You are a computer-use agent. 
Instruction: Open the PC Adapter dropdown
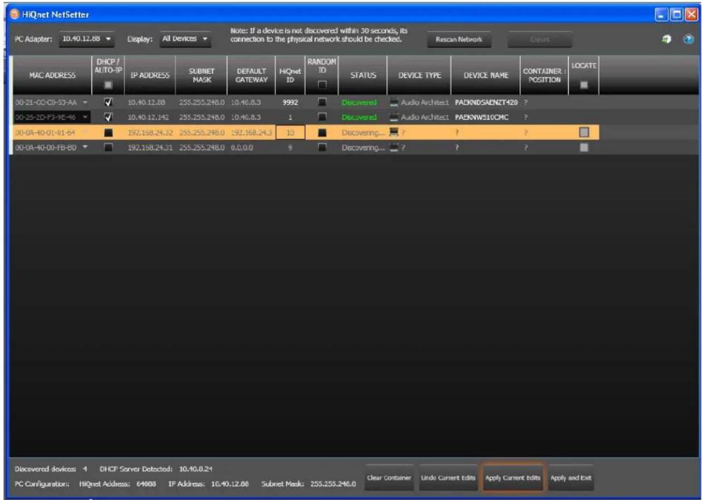(86, 39)
